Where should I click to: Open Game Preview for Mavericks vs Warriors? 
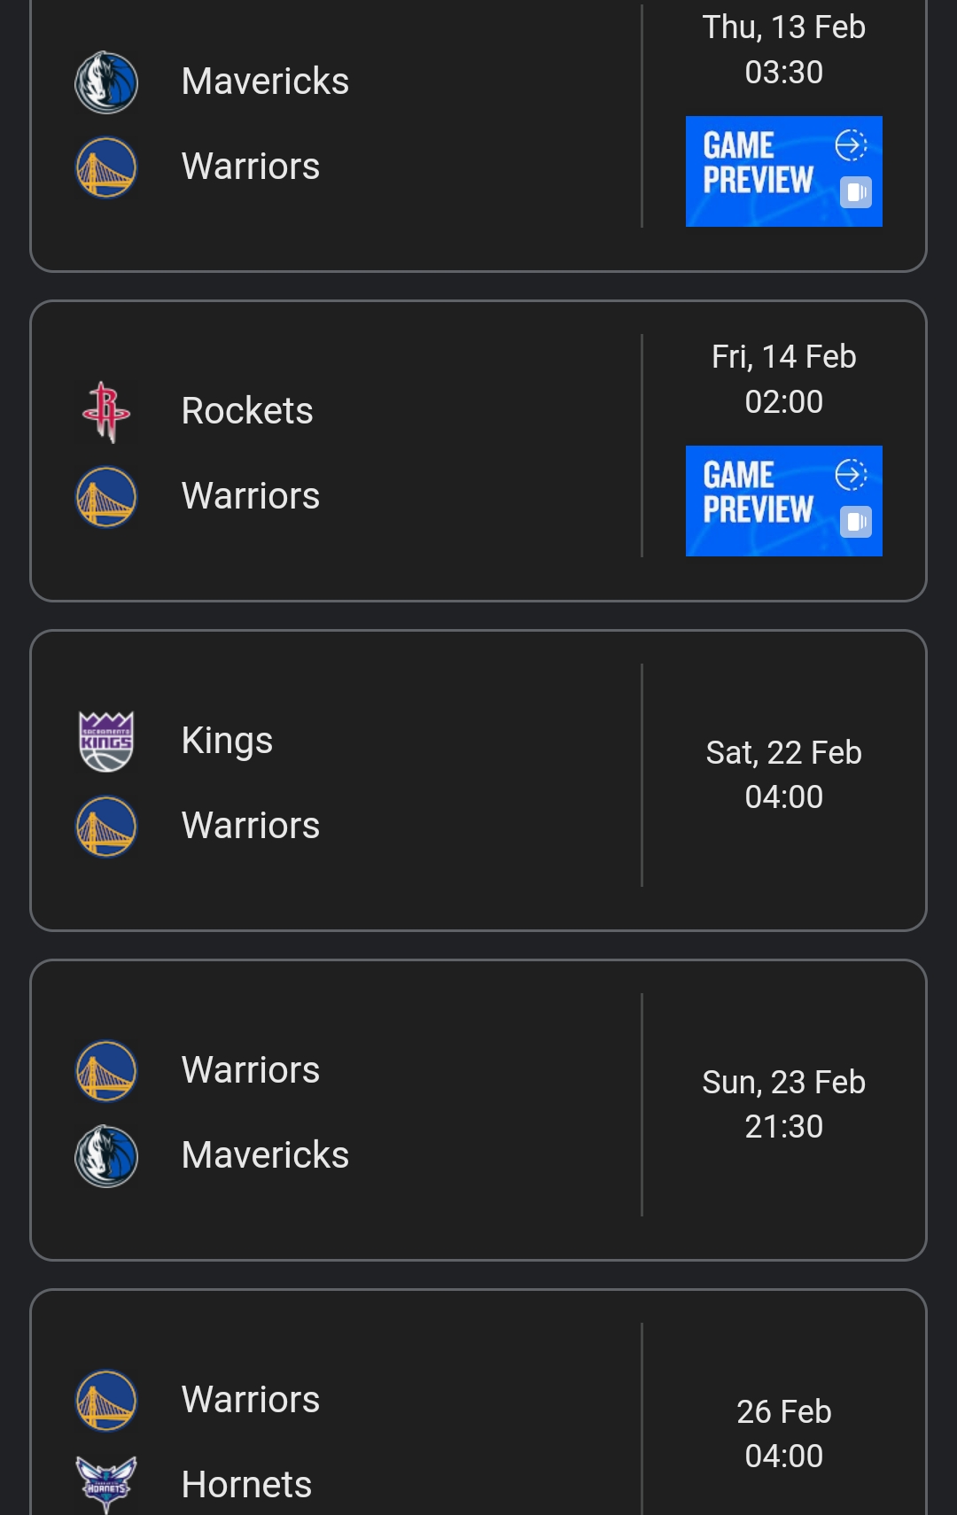click(x=784, y=171)
